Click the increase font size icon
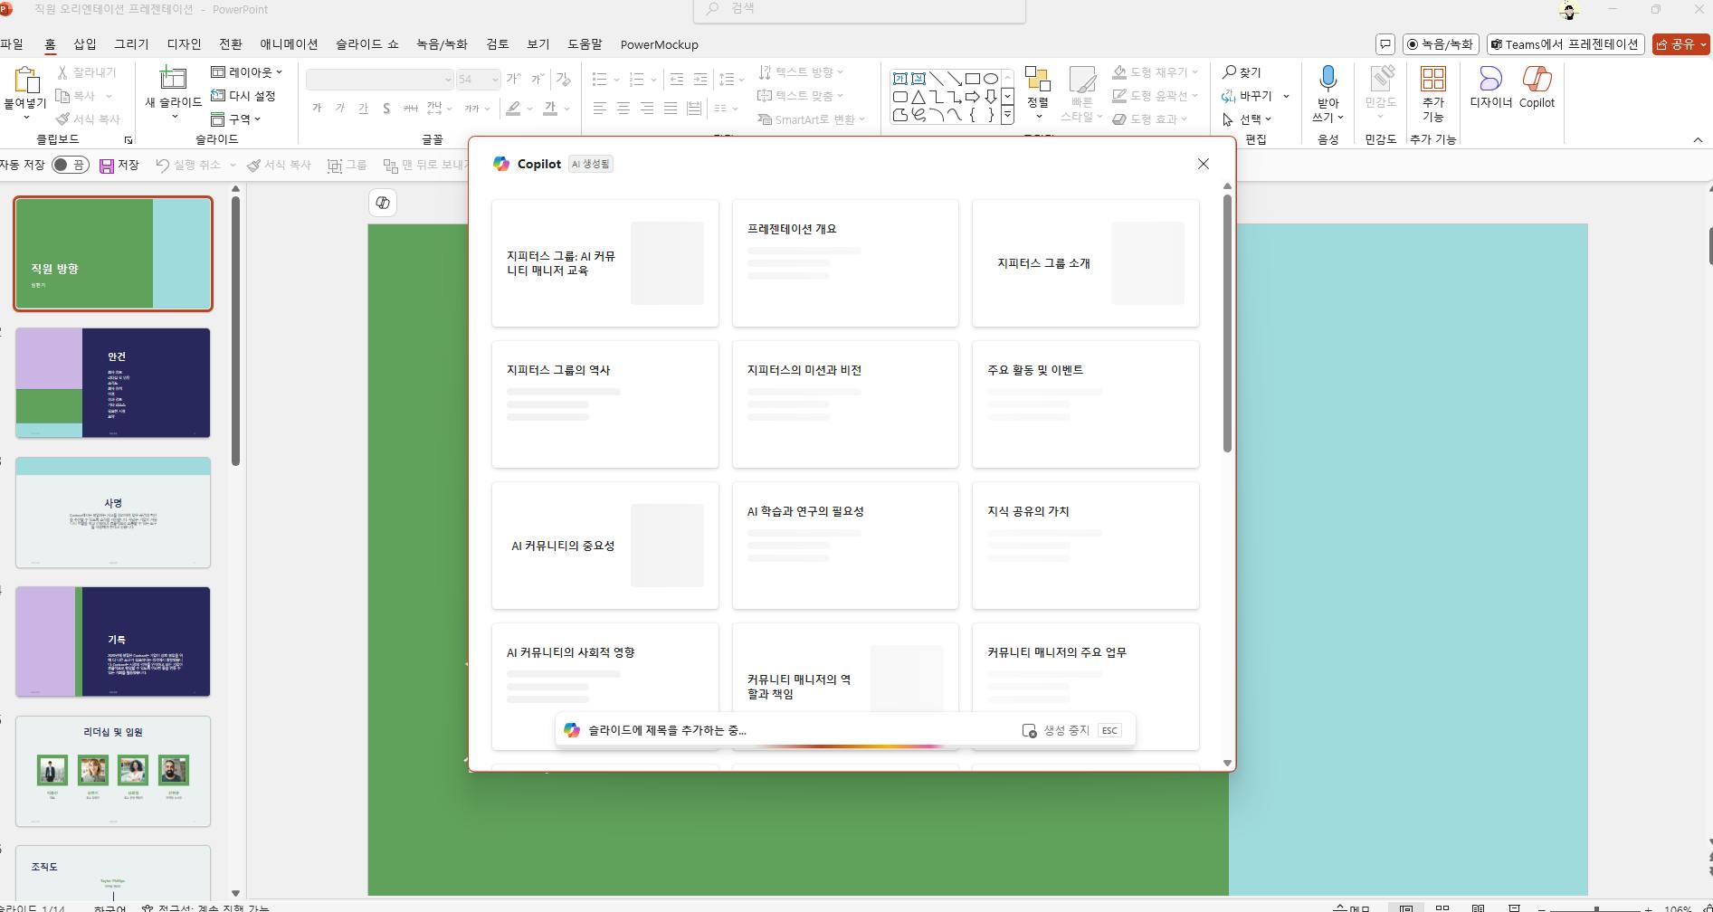 click(513, 80)
